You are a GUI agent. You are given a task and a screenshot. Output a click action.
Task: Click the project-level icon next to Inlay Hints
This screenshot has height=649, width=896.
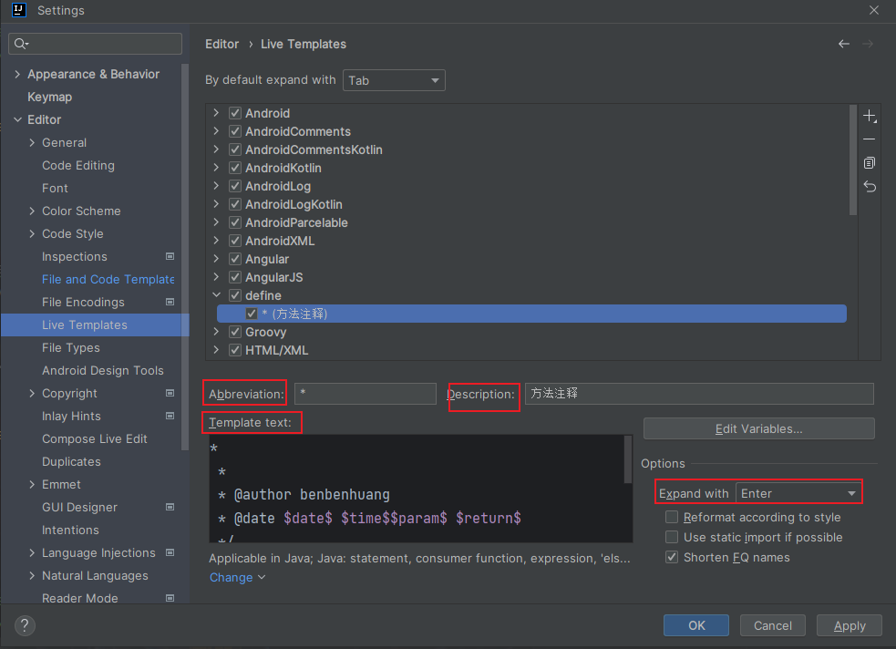point(170,416)
